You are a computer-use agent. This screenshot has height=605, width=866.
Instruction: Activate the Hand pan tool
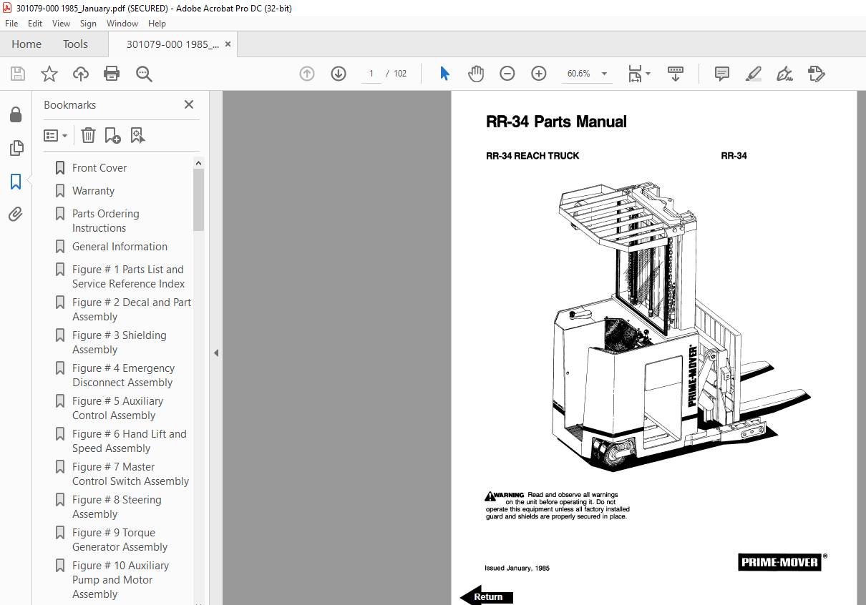(x=476, y=74)
